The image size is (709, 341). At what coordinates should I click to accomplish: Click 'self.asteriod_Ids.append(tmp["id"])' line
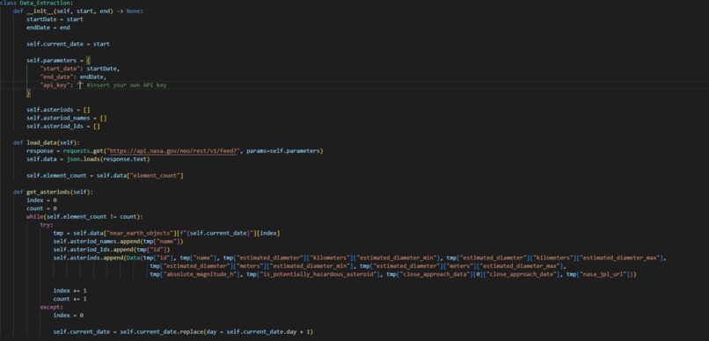[112, 250]
